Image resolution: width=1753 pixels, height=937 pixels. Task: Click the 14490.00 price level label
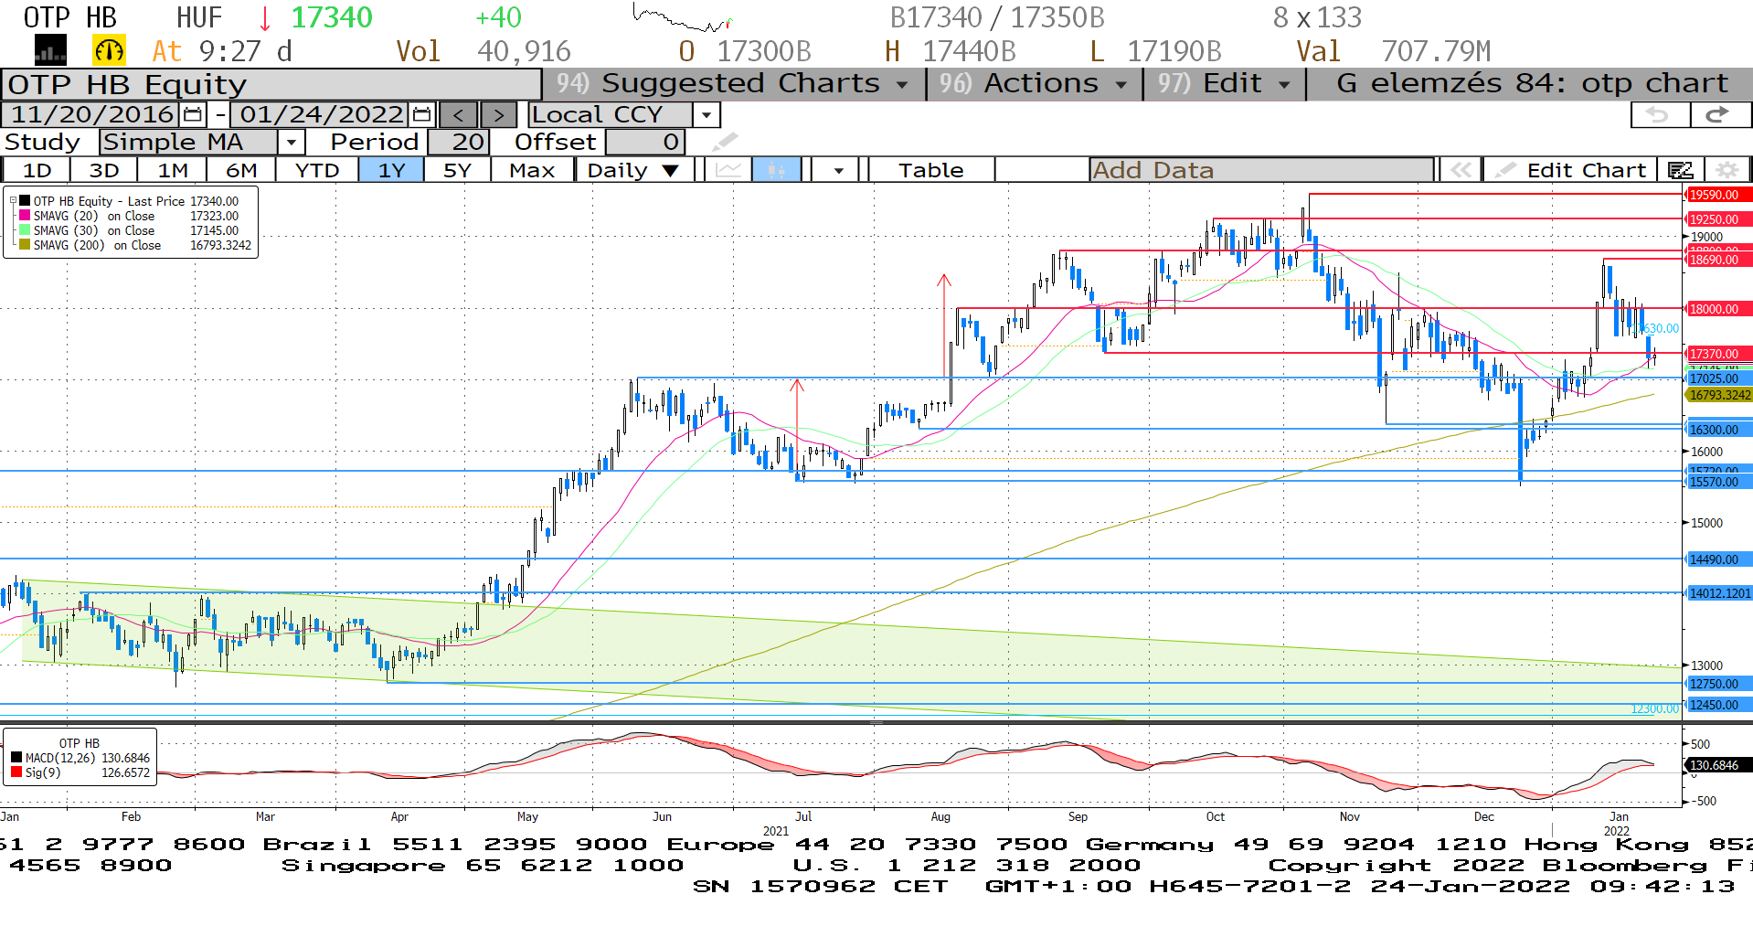click(1717, 559)
